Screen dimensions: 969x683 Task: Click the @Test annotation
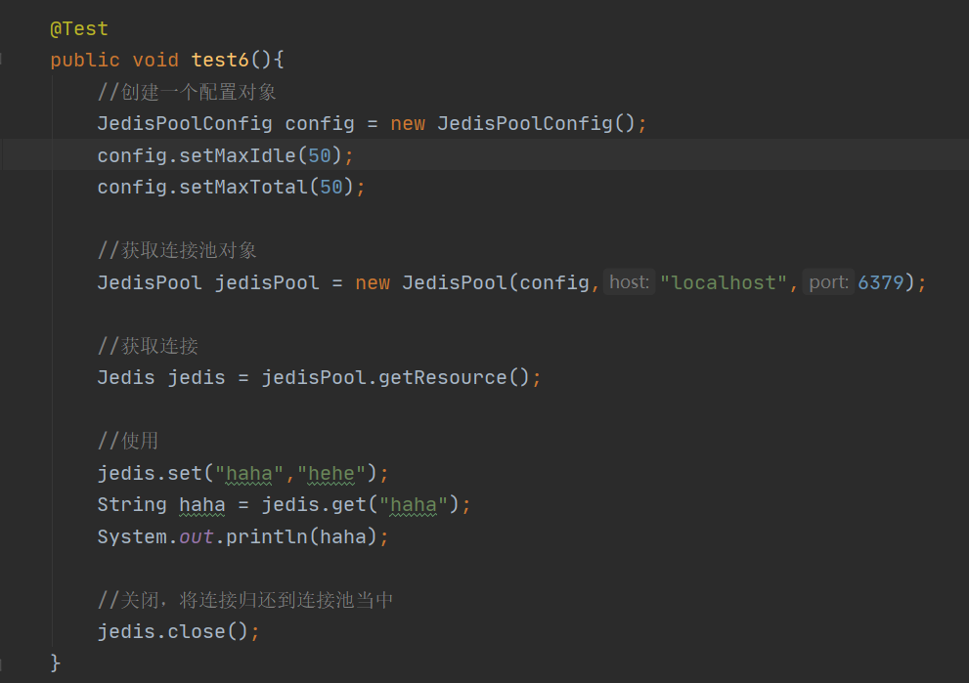(x=79, y=29)
